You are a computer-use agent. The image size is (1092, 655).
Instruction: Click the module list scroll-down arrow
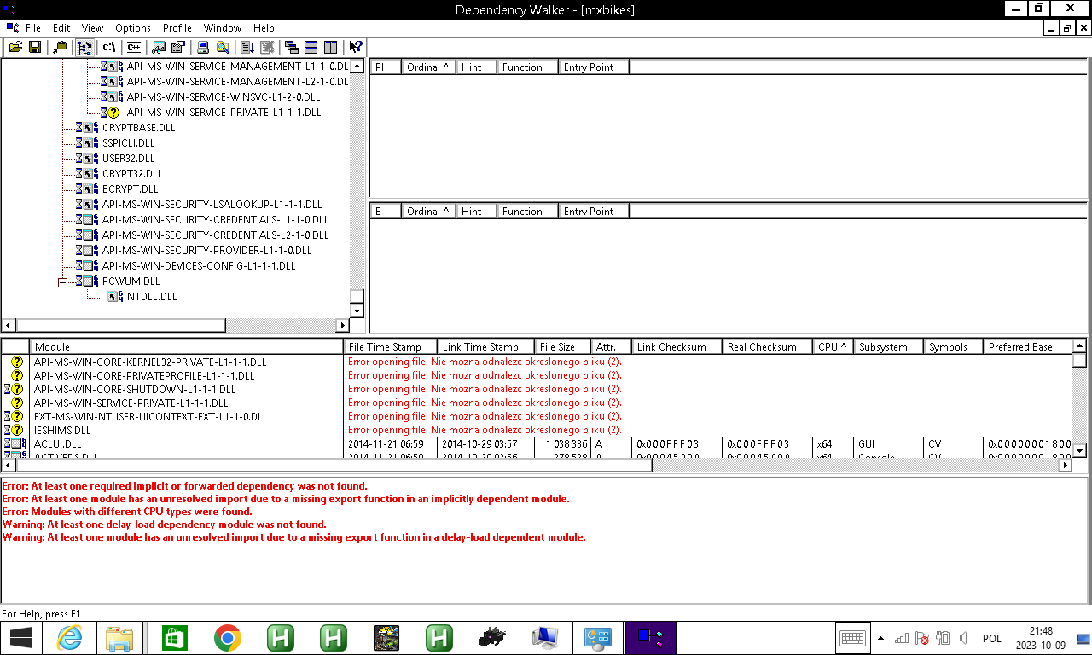pos(1079,450)
